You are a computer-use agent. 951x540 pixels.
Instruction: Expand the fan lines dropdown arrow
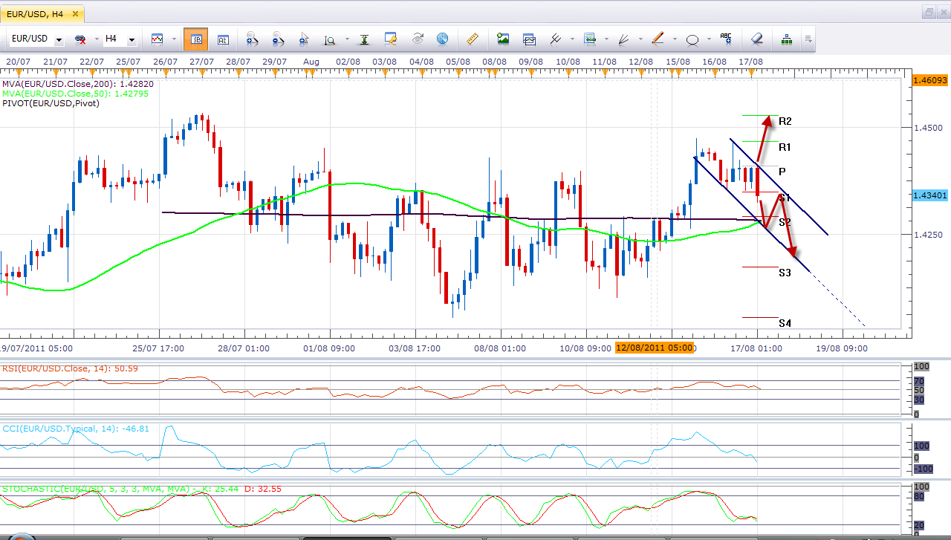(640, 39)
